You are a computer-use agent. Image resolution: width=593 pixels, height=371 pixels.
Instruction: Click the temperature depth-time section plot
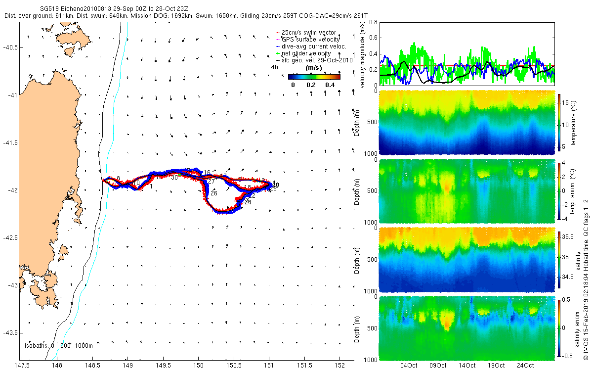pos(467,122)
